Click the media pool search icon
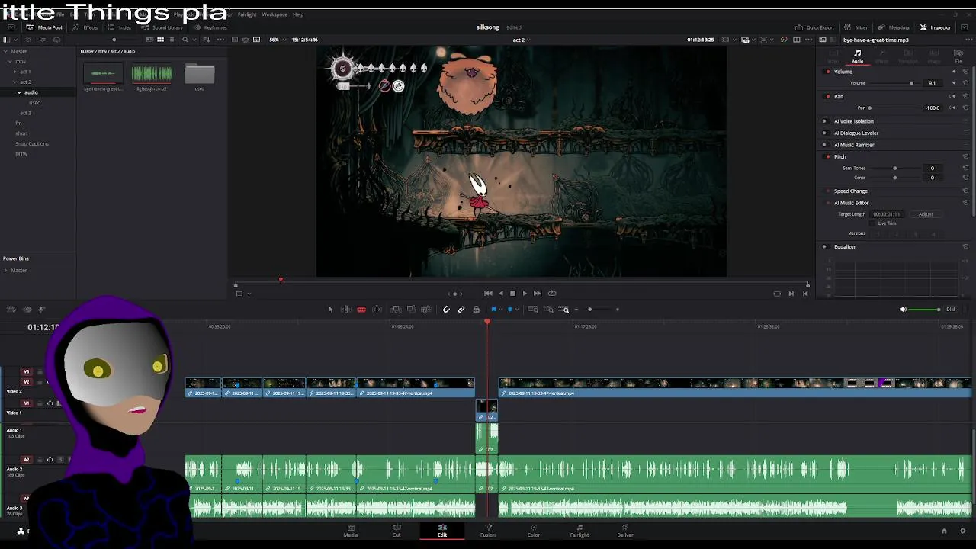Image resolution: width=976 pixels, height=549 pixels. click(185, 40)
